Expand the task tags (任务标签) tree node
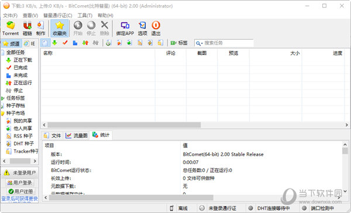The height and width of the screenshot is (213, 351). pos(3,98)
